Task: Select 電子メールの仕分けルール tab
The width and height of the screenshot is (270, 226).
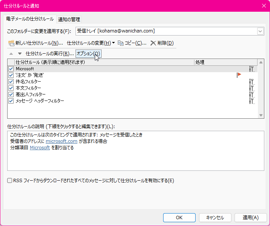Action: [30, 19]
